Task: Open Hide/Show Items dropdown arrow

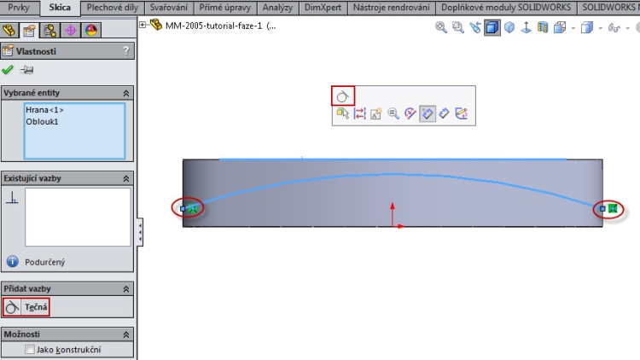Action: click(628, 28)
